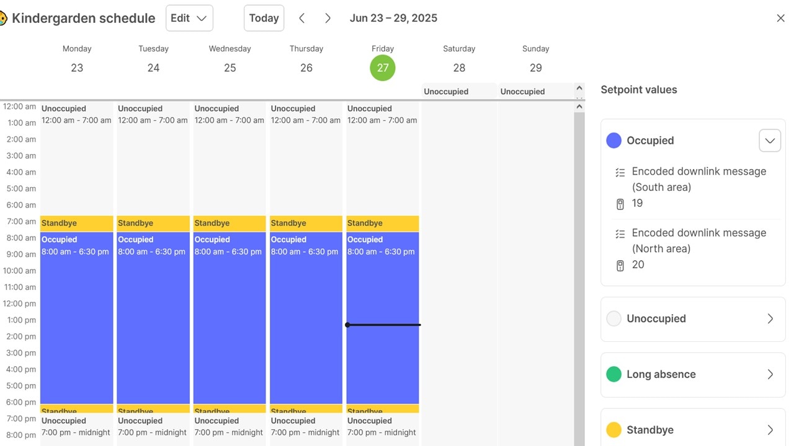
Task: Click the calendar scrollbar up arrow
Action: coord(579,107)
